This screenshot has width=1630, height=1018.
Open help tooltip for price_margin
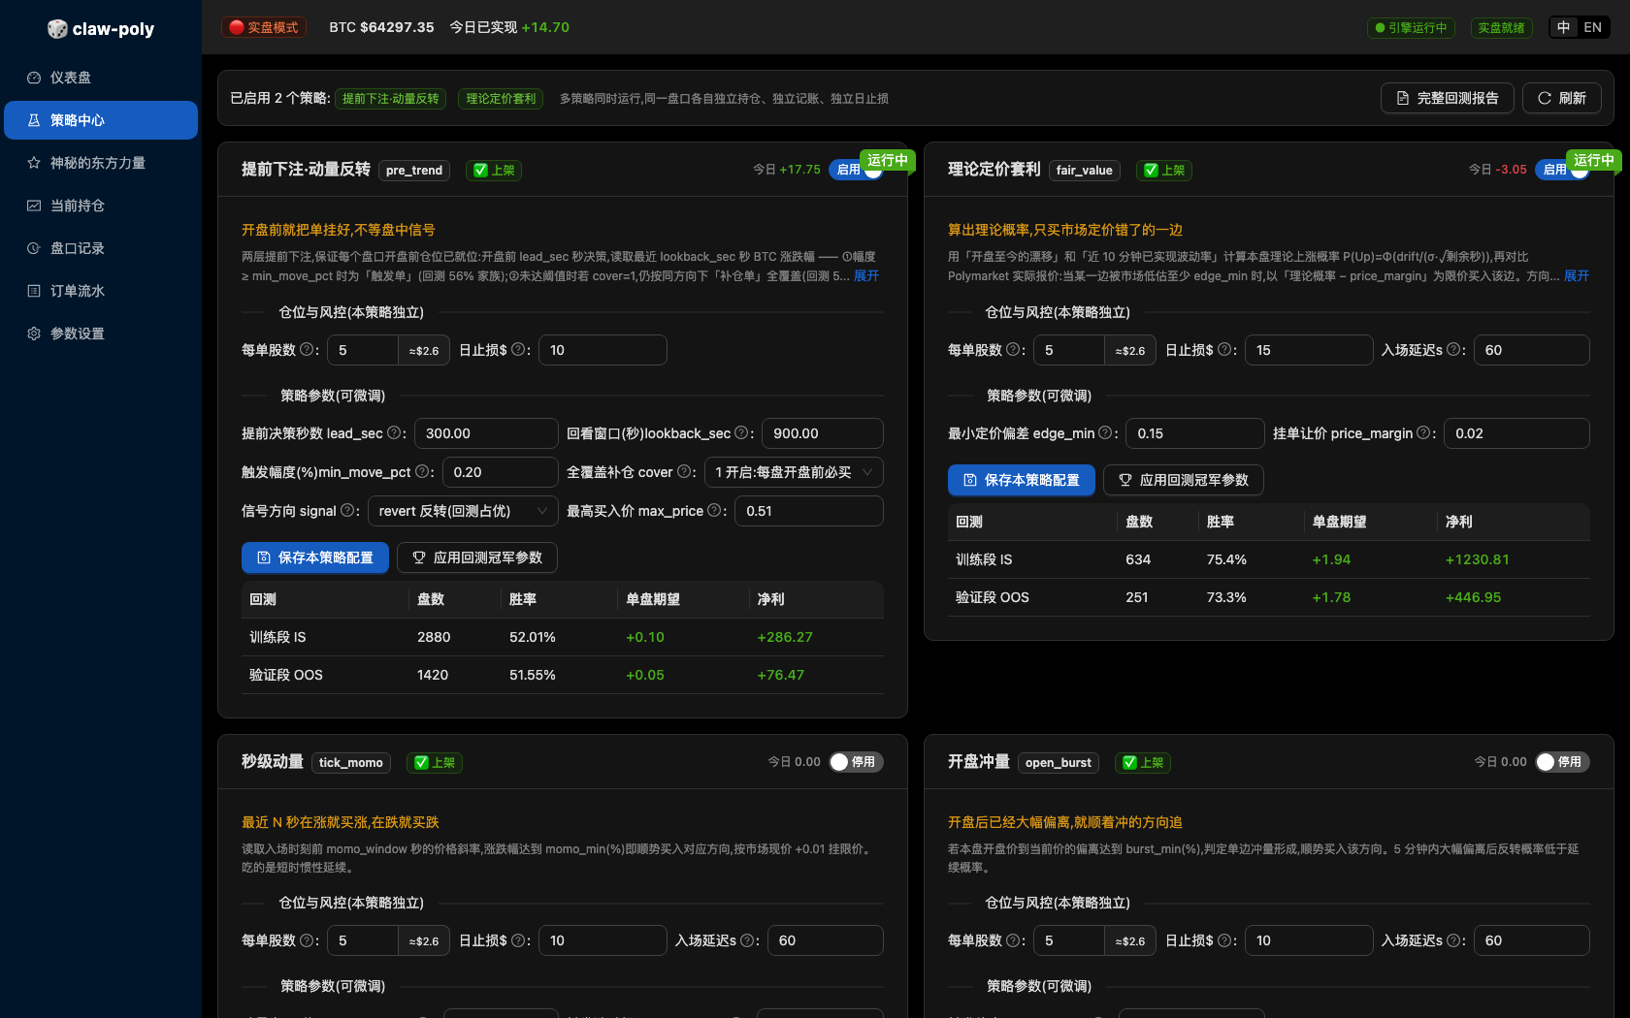coord(1423,433)
